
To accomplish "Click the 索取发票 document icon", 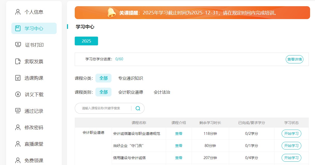I will (18, 61).
